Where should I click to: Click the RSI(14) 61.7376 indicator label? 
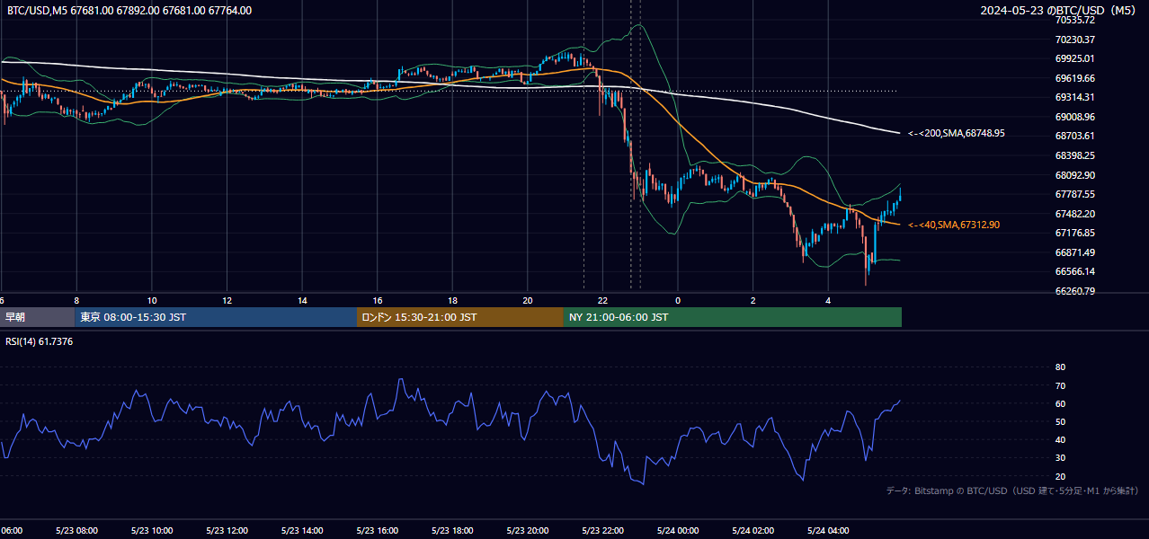point(40,341)
